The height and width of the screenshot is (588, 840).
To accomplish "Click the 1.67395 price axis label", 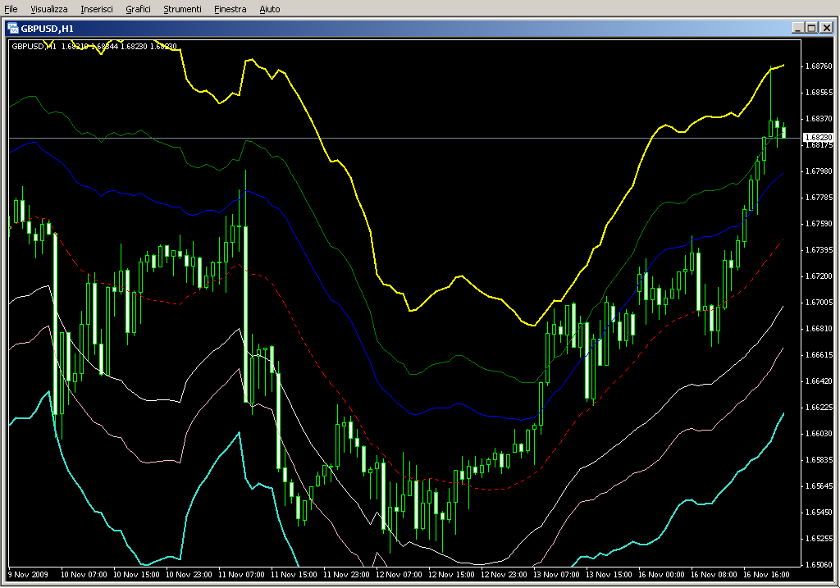I will [819, 250].
